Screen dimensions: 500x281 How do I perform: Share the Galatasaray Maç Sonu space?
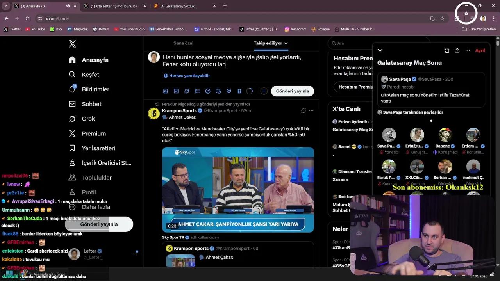click(457, 50)
